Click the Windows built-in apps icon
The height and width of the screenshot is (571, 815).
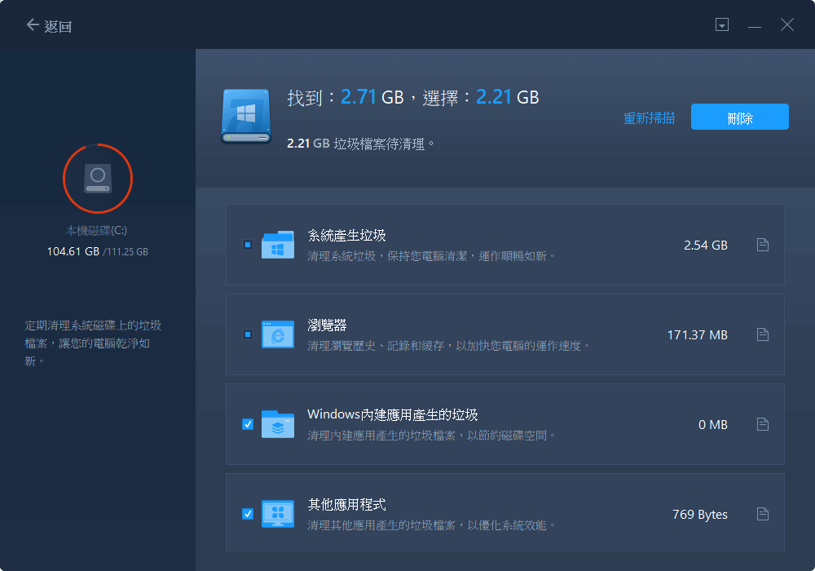(278, 424)
